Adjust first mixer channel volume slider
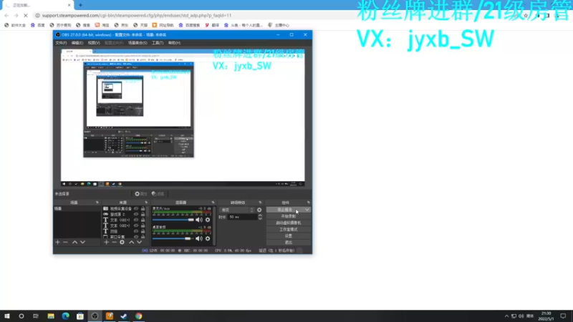Screen dimensions: 573x322 173,220
